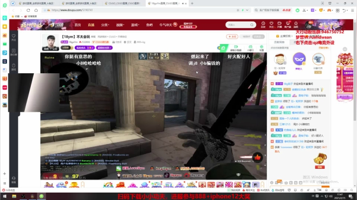
Task: Open the volume speaker icon in system tray
Action: point(331,197)
